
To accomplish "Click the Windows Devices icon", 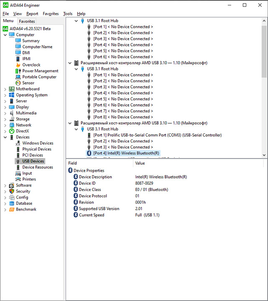I will (18, 143).
